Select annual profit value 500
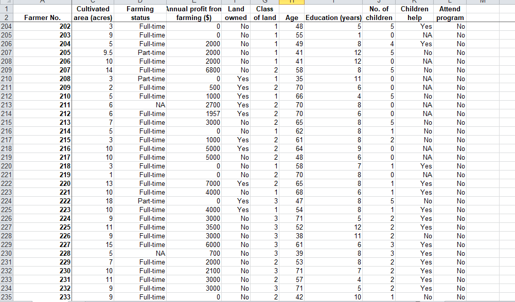The image size is (515, 302). (x=194, y=87)
